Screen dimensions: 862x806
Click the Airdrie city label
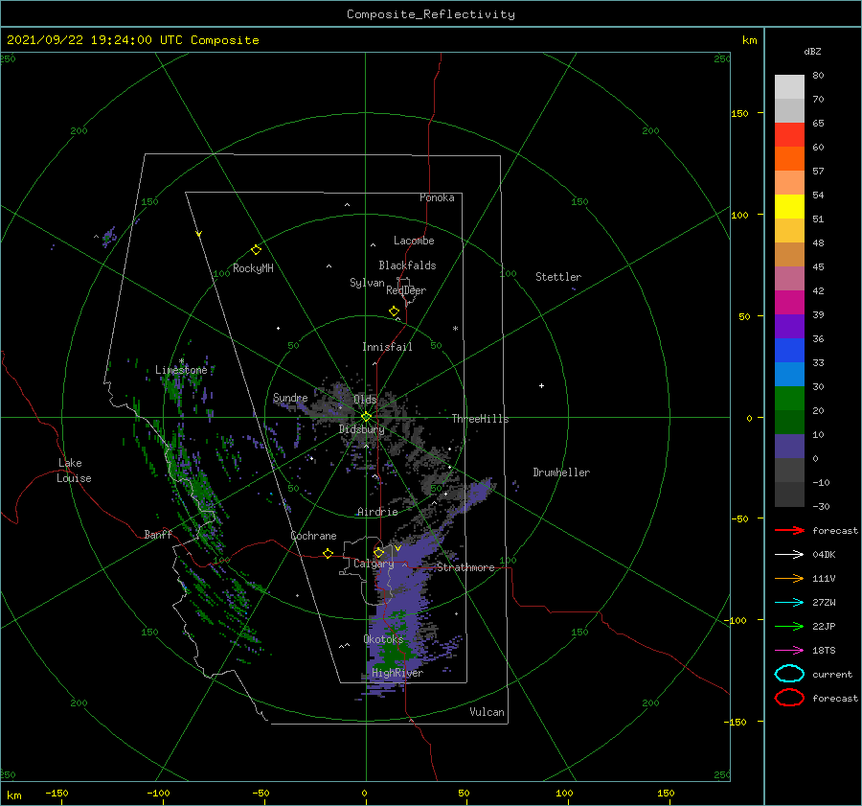[x=377, y=512]
